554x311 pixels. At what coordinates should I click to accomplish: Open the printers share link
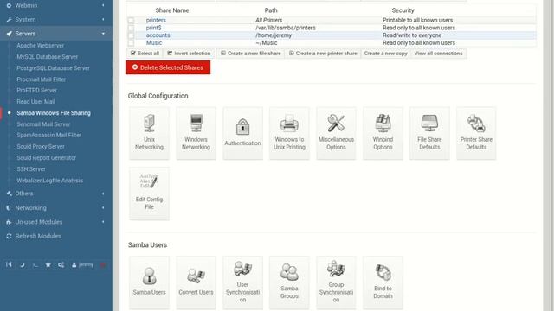tap(156, 20)
